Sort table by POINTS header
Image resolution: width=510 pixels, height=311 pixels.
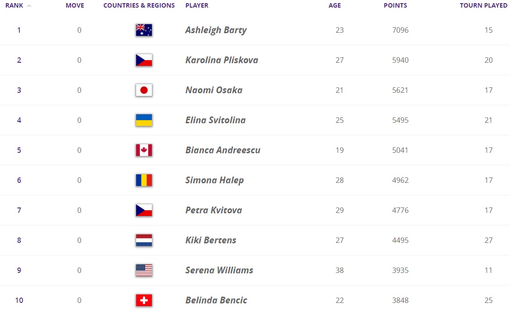click(395, 6)
